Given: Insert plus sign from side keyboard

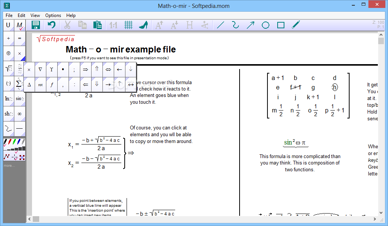Looking at the screenshot, I should click(x=9, y=38).
